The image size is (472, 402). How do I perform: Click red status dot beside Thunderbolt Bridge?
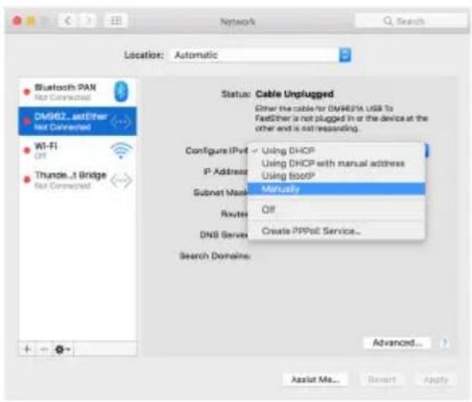(x=27, y=180)
